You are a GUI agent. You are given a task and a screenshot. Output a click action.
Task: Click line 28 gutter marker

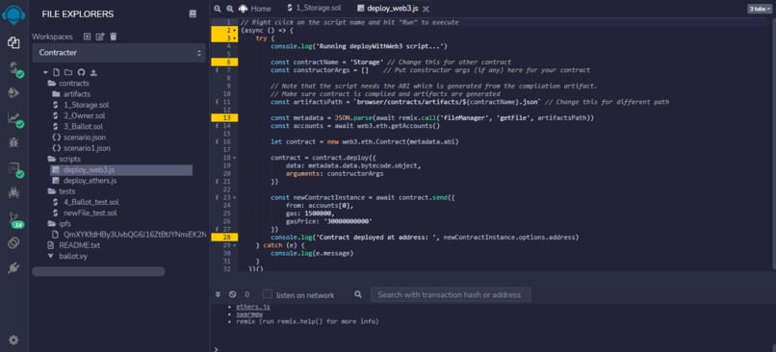pos(224,238)
